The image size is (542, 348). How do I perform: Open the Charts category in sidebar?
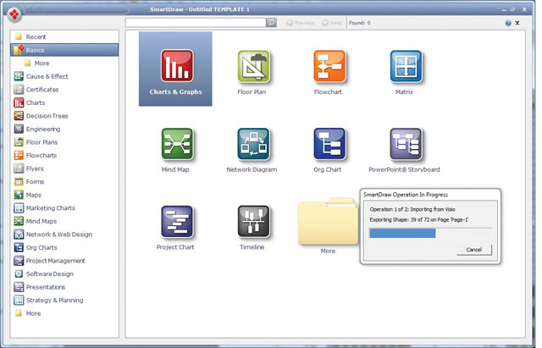(x=64, y=102)
